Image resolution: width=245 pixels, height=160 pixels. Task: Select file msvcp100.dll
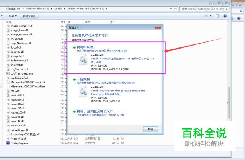(x=18, y=113)
